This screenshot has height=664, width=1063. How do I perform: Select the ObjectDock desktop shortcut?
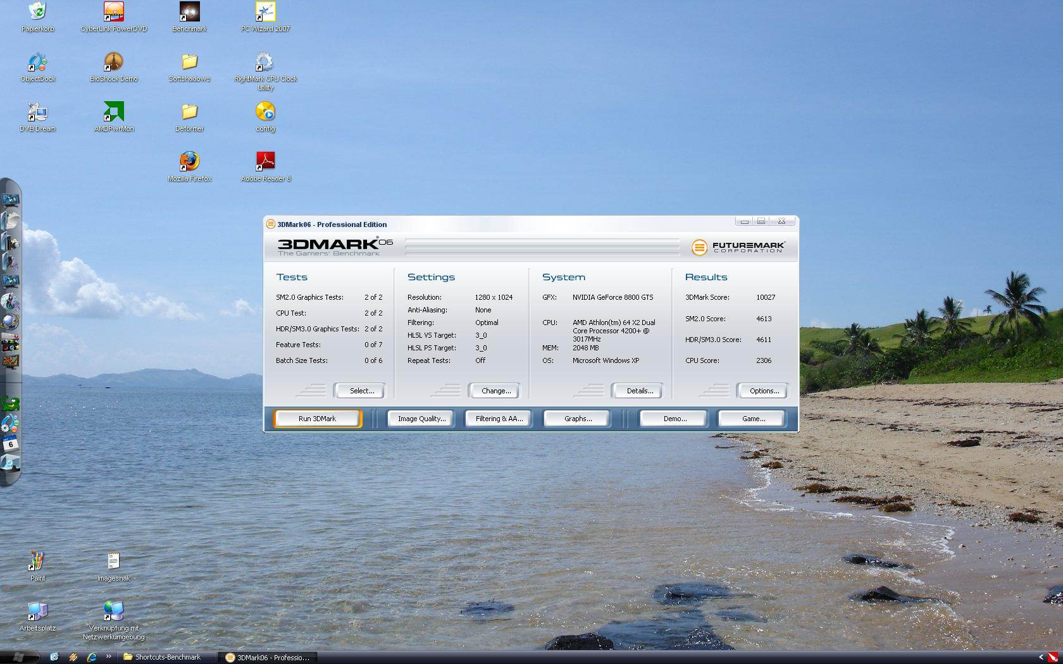(x=37, y=67)
